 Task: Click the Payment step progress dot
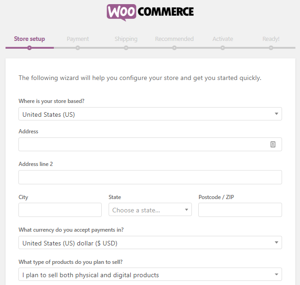pos(78,47)
